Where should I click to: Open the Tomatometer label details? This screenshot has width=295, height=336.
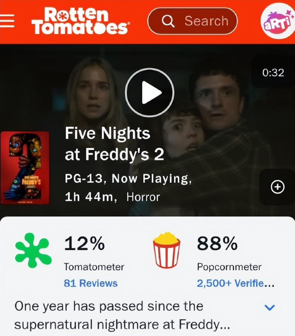(94, 267)
